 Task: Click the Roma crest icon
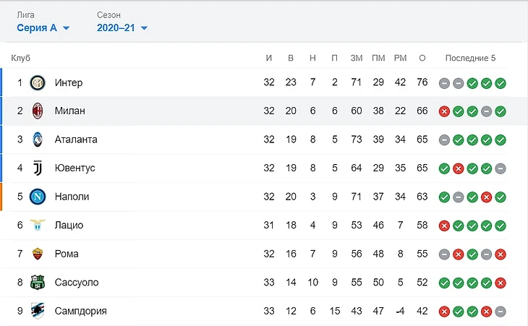point(38,254)
